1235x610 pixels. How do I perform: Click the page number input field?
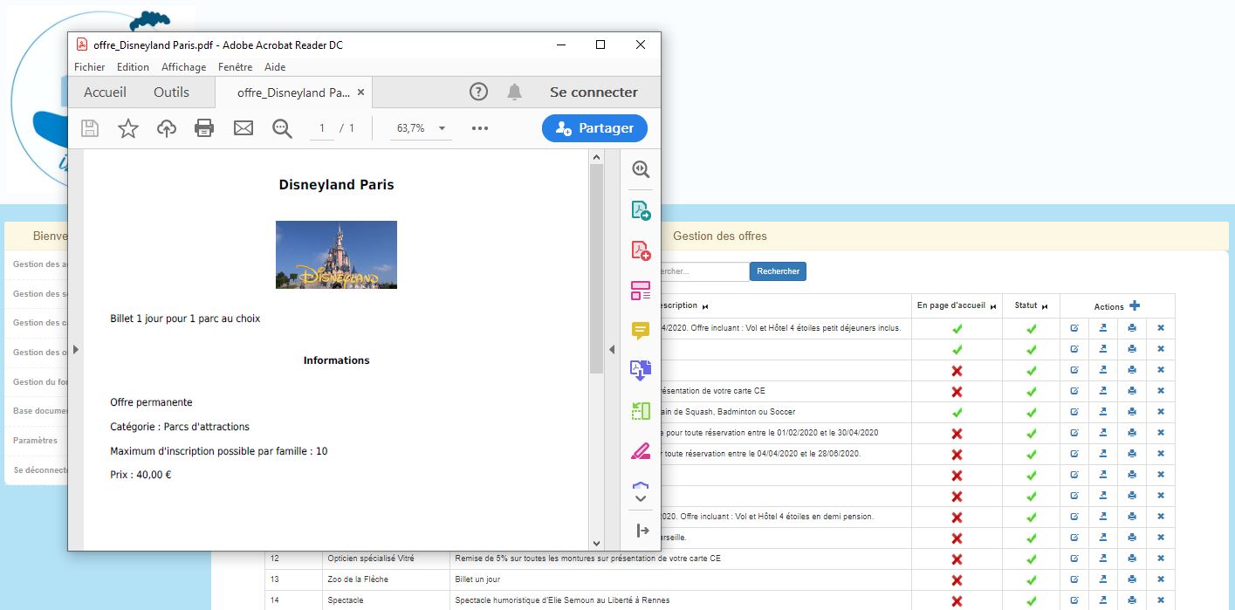[322, 128]
